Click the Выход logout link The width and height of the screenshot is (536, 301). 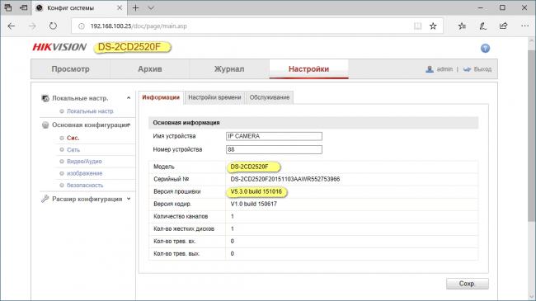[482, 69]
